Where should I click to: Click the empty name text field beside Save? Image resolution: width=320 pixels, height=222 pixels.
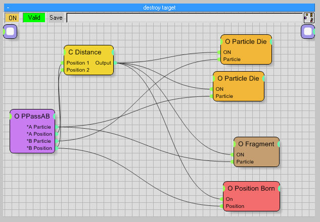(x=183, y=18)
